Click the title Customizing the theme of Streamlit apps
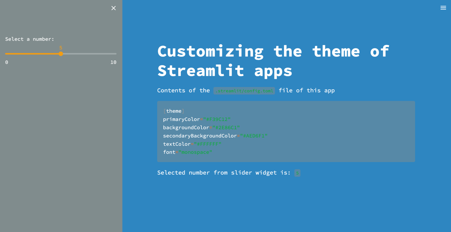This screenshot has height=232, width=451. pyautogui.click(x=273, y=60)
